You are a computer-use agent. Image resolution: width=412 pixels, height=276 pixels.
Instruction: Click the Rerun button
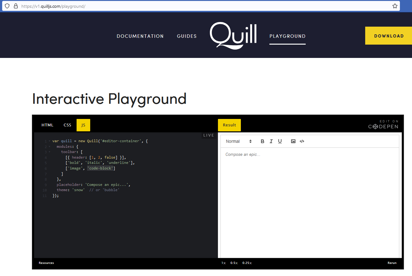pos(392,263)
